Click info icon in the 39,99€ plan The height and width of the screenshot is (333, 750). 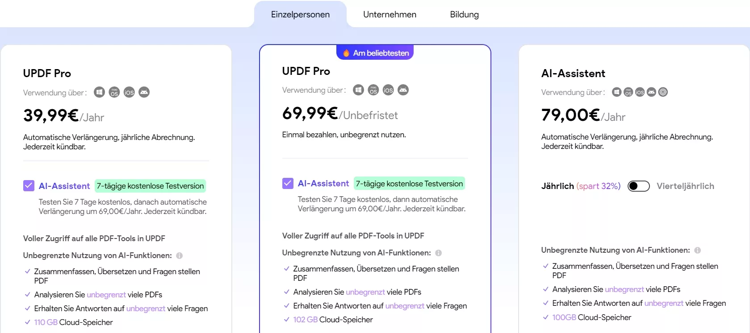pyautogui.click(x=180, y=256)
